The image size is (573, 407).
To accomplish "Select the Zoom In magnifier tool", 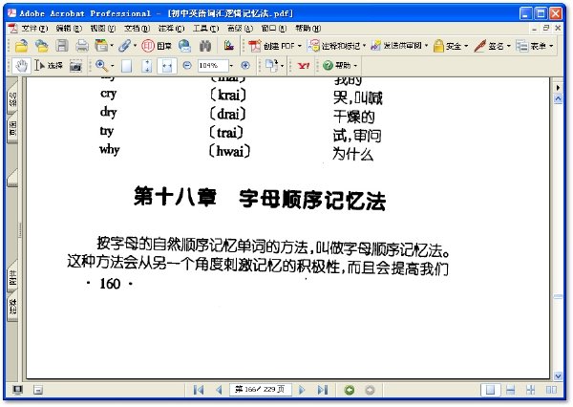I will (x=101, y=66).
